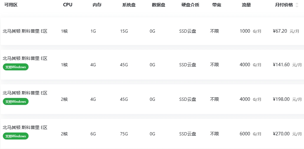
Task: Click the 75G system disk cell
Action: coord(124,134)
